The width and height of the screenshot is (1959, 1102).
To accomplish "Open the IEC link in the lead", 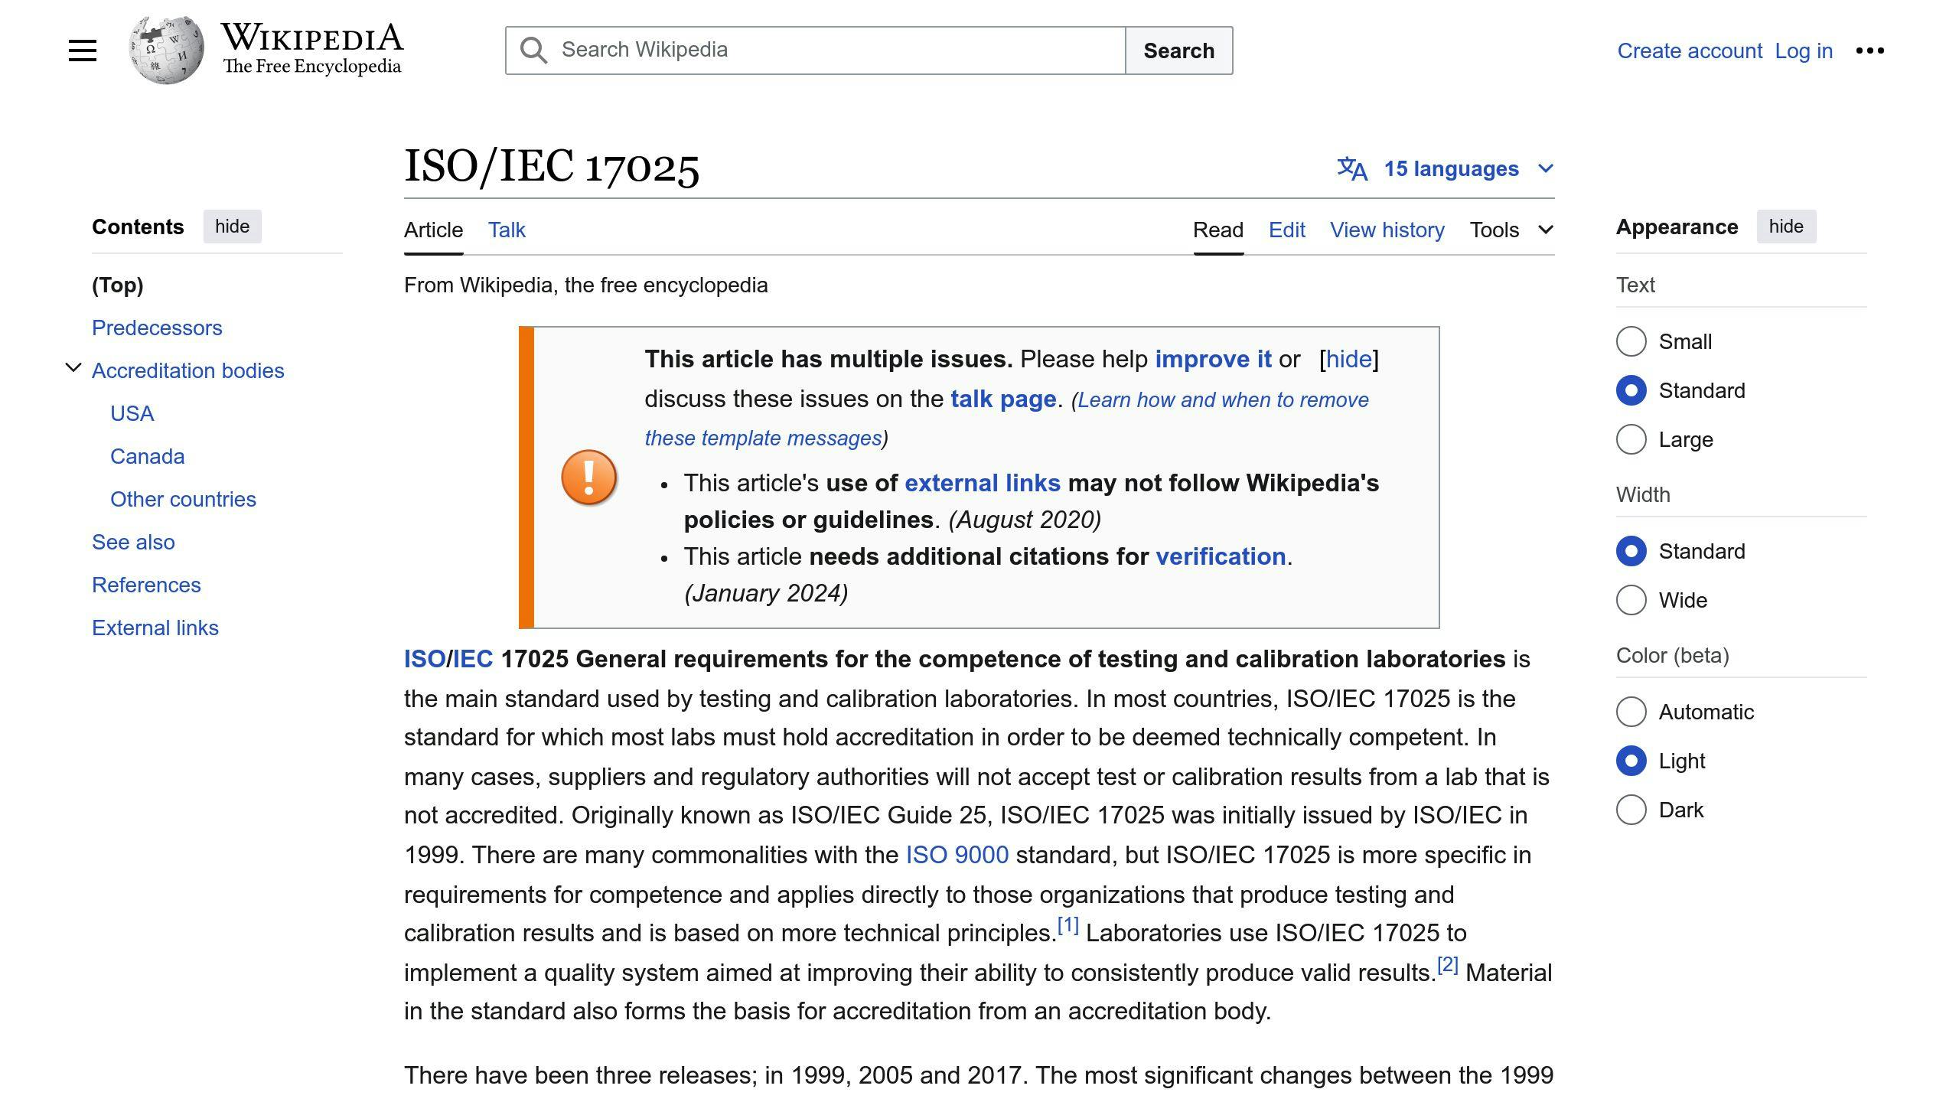I will point(473,659).
